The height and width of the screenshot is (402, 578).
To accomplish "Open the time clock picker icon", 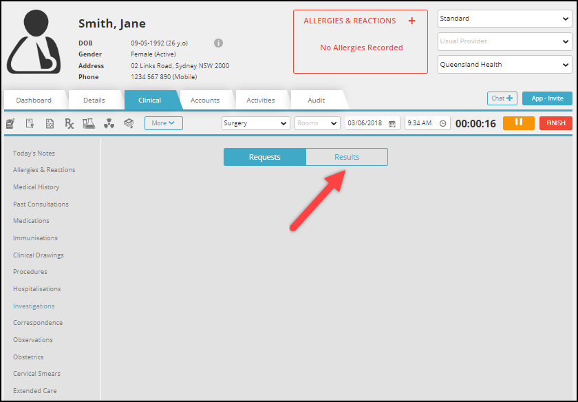I will click(x=443, y=123).
